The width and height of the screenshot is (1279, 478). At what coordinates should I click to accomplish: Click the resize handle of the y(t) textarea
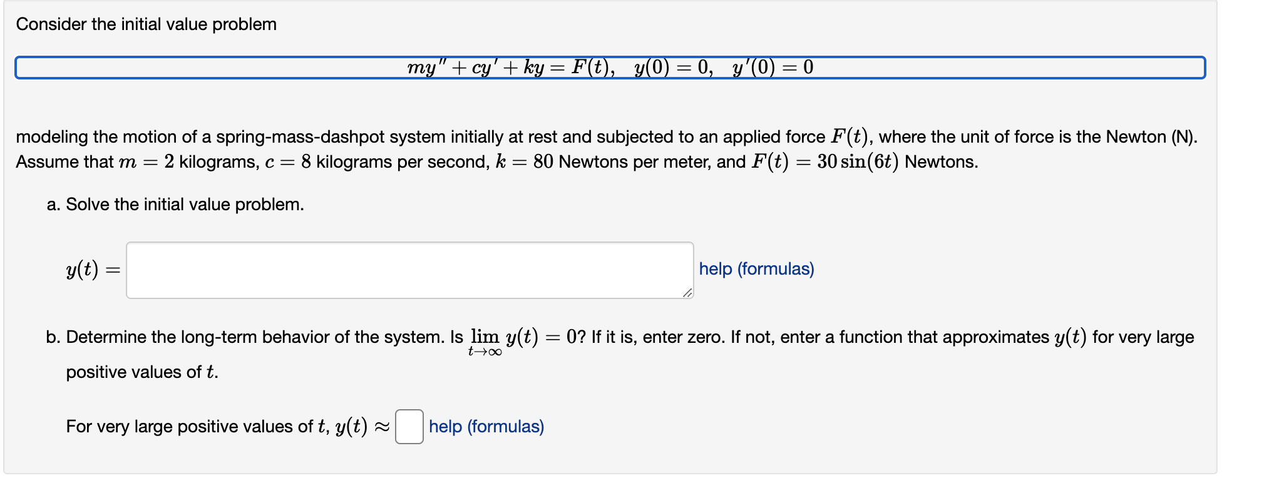coord(687,293)
